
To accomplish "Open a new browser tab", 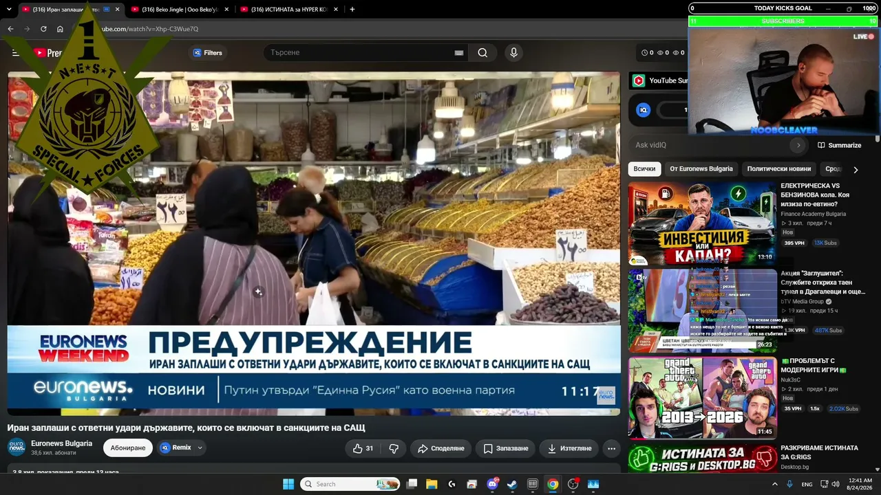I will click(352, 10).
